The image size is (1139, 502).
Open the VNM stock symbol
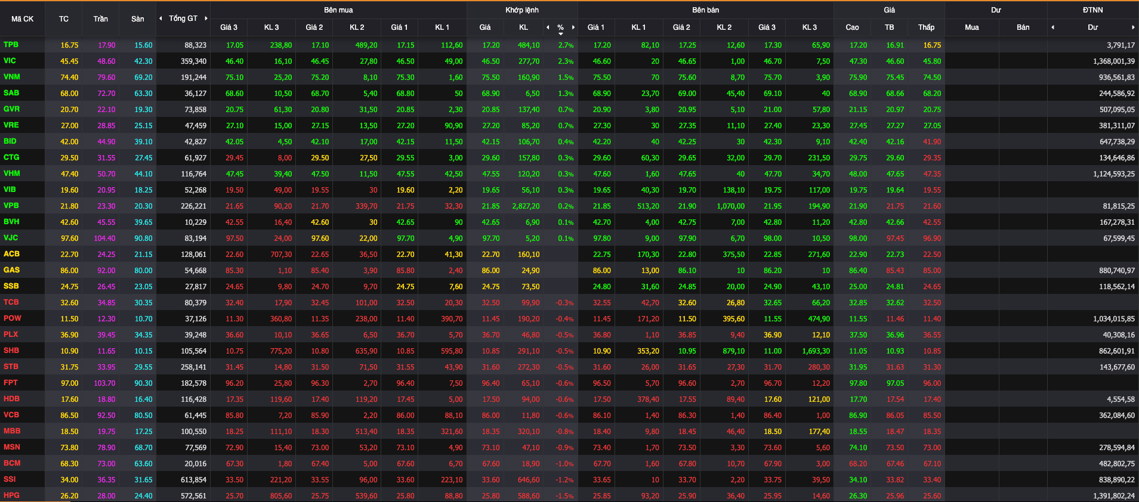[x=11, y=77]
